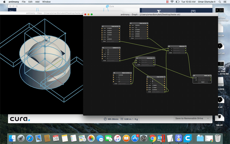Open the App Store from the Dock
Image resolution: width=230 pixels, height=144 pixels.
[x=135, y=138]
